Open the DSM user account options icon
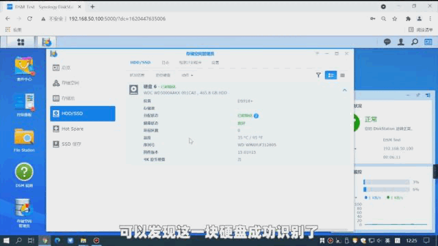This screenshot has width=438, height=246. [x=400, y=42]
